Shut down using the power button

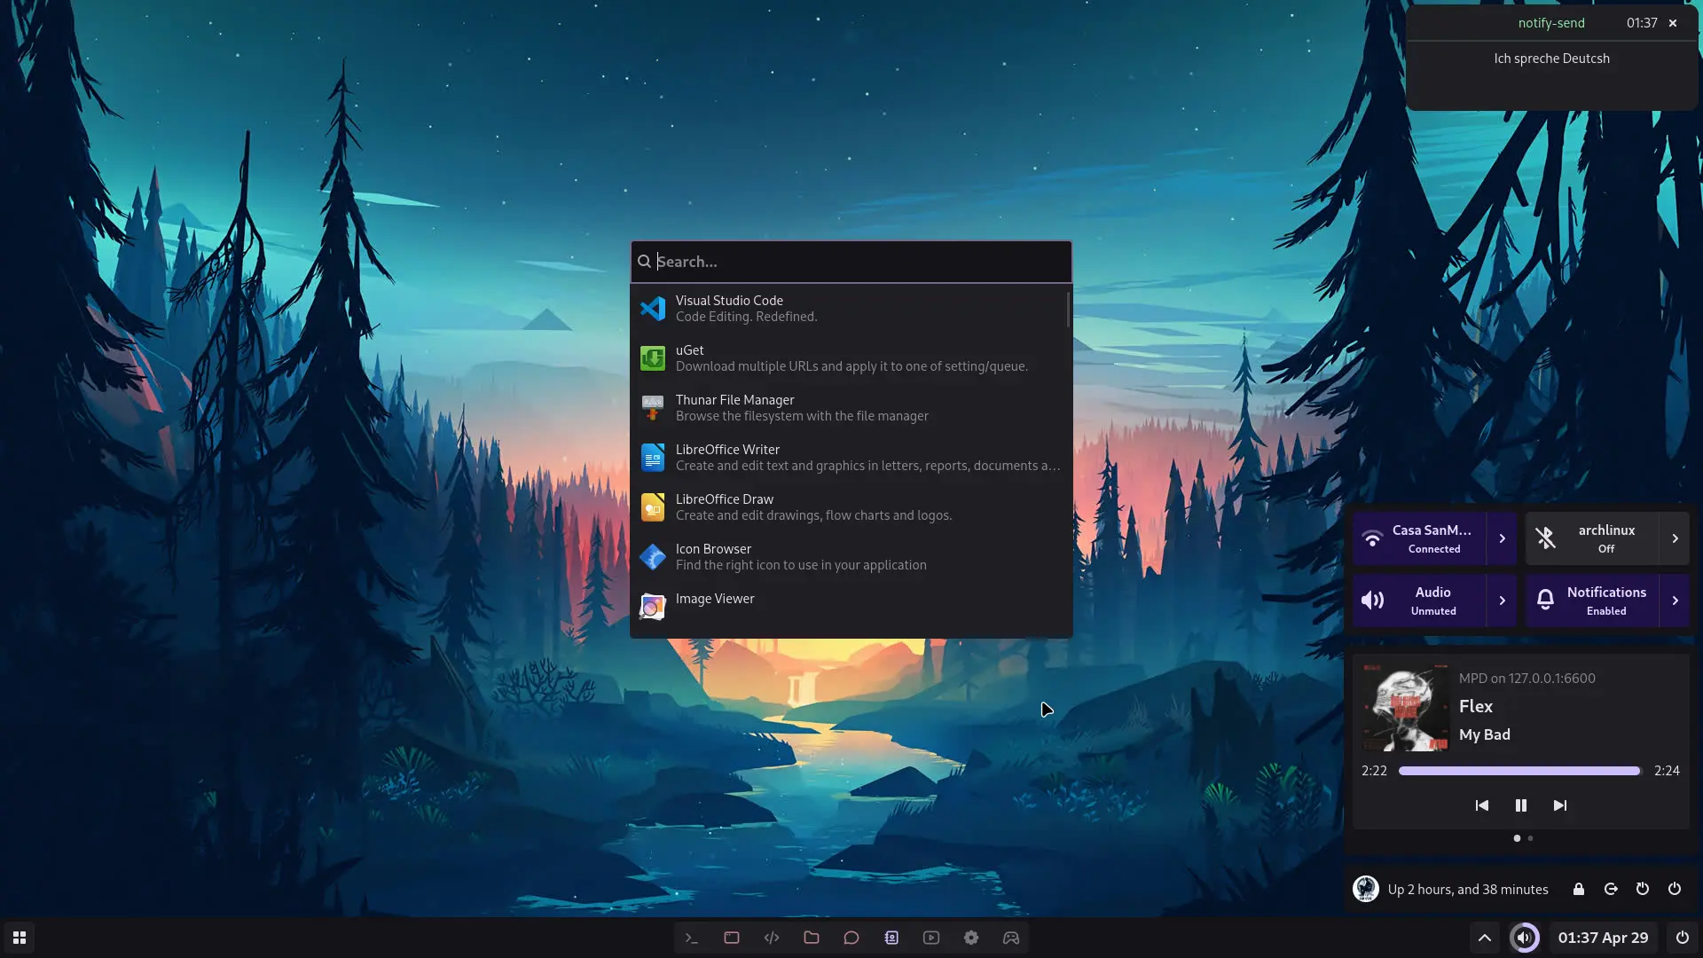pos(1674,889)
